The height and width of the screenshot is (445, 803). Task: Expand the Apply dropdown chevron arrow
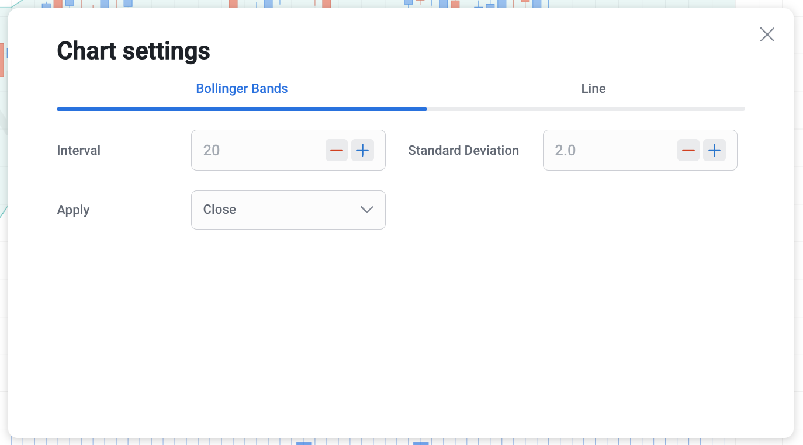tap(367, 210)
